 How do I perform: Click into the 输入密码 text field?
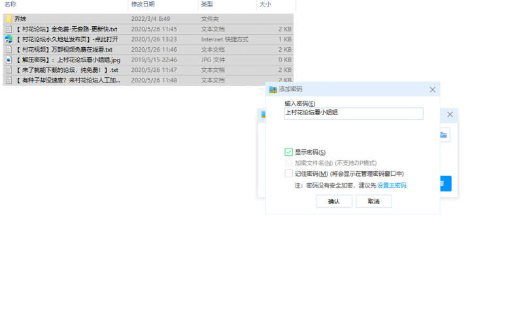tap(354, 113)
